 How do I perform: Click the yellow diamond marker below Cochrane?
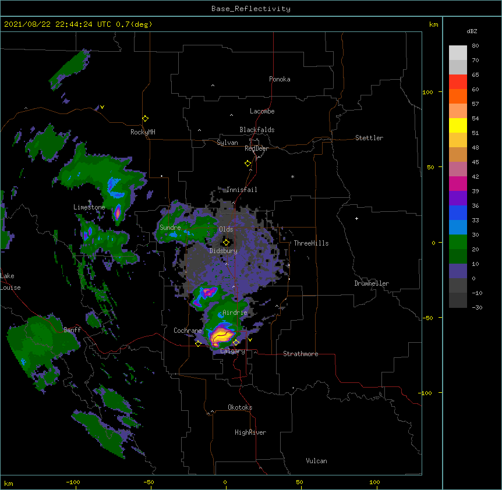tap(198, 343)
